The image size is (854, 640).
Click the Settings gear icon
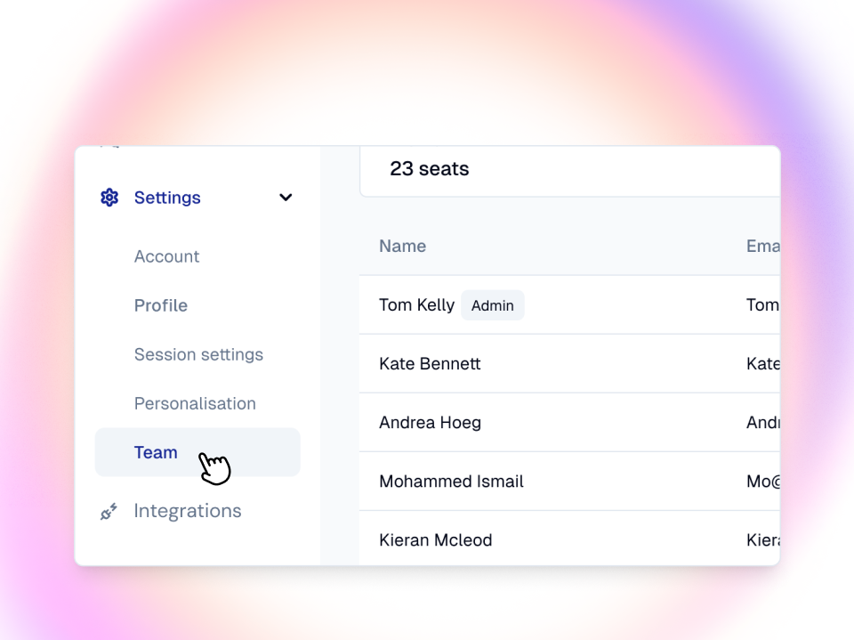pos(109,198)
